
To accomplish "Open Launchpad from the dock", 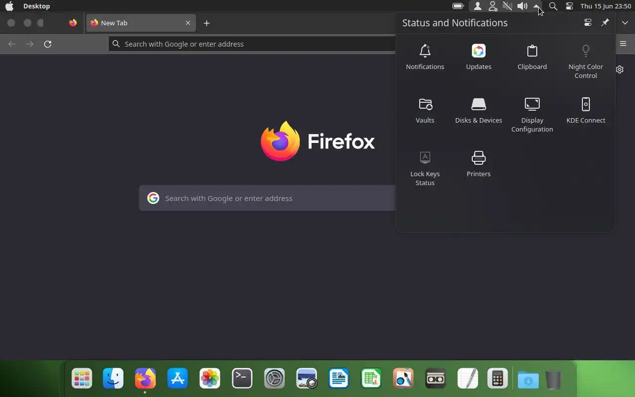I will [81, 379].
